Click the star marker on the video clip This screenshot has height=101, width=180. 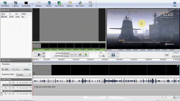34,74
